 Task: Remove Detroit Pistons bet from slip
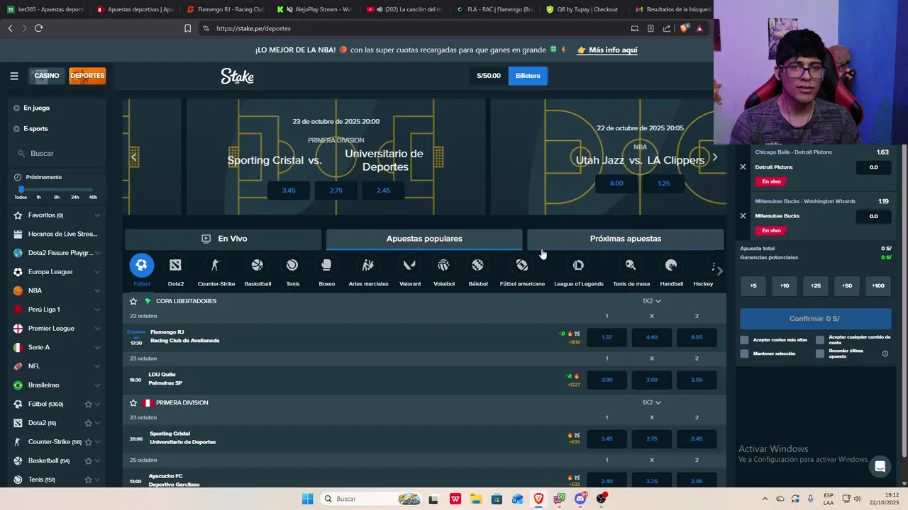point(743,167)
